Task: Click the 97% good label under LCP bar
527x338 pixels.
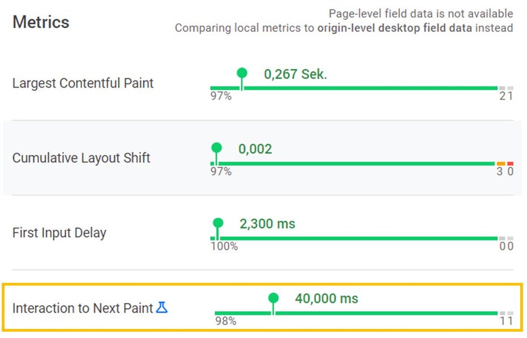Action: coord(221,96)
